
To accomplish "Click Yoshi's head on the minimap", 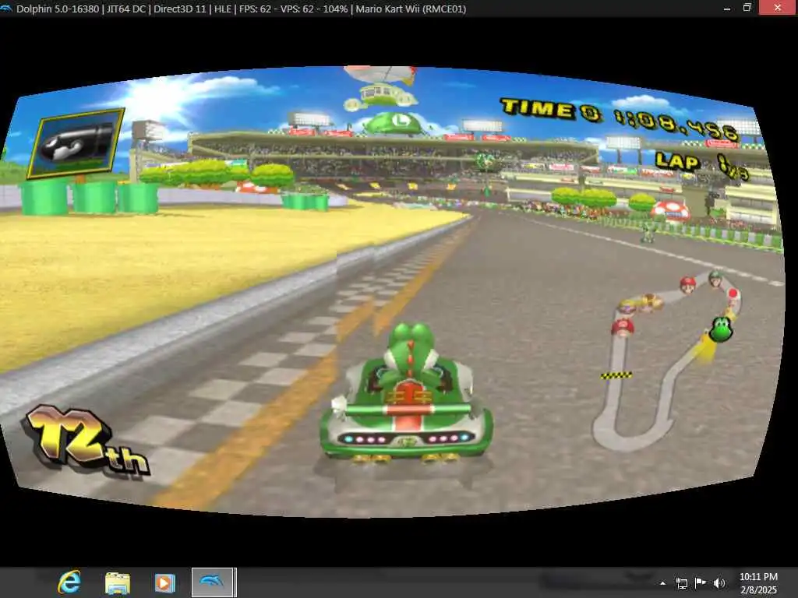I will point(721,329).
